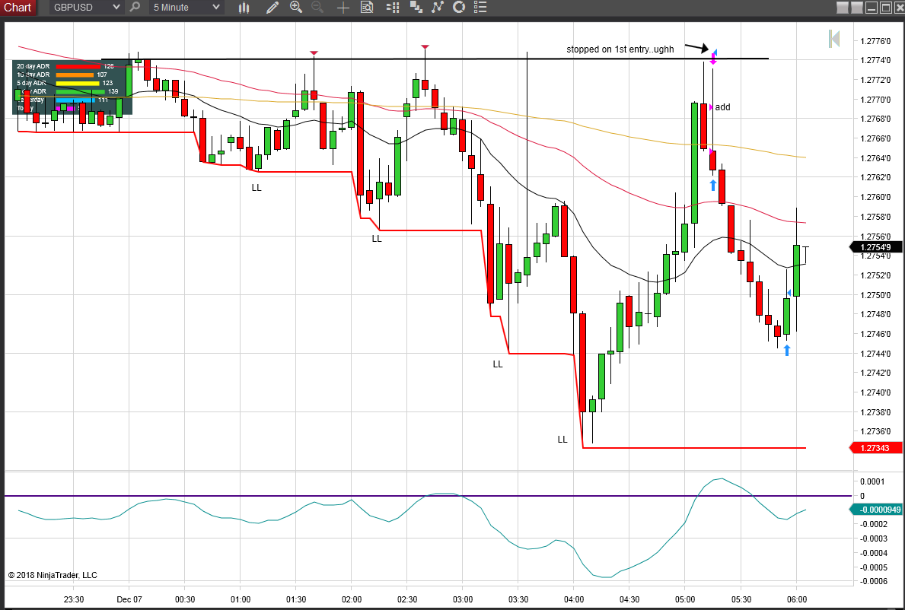The width and height of the screenshot is (905, 610).
Task: Click the interval link button in title bar
Action: pyautogui.click(x=857, y=8)
